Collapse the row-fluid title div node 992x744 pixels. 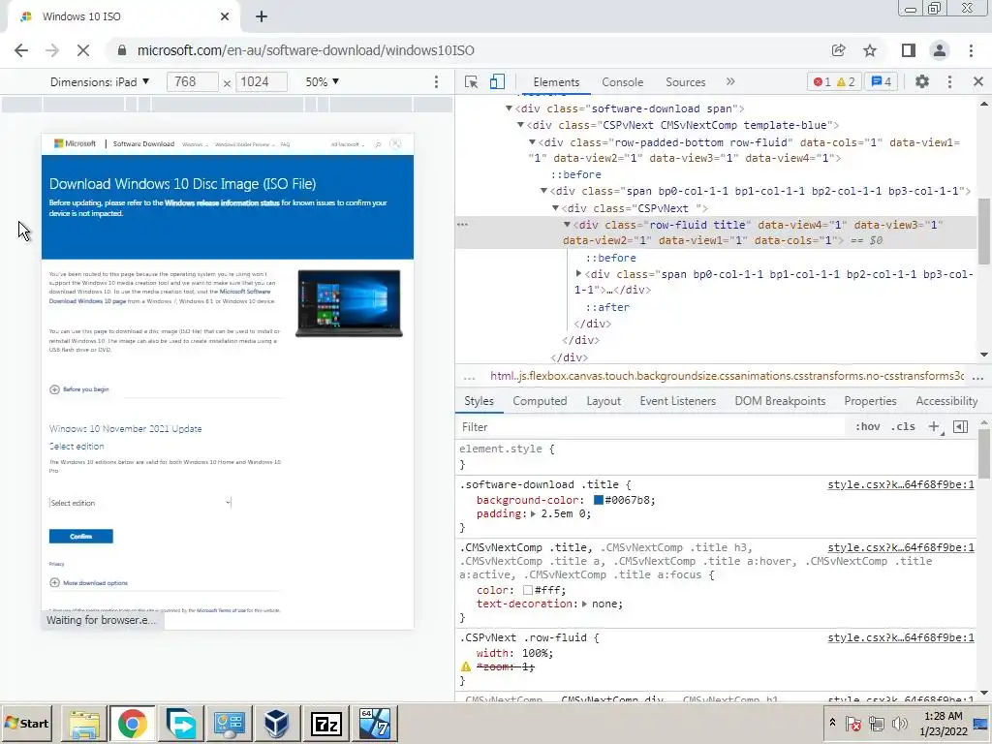[568, 225]
